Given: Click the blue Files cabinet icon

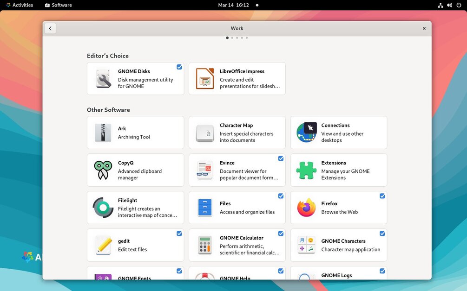Looking at the screenshot, I should coord(205,208).
